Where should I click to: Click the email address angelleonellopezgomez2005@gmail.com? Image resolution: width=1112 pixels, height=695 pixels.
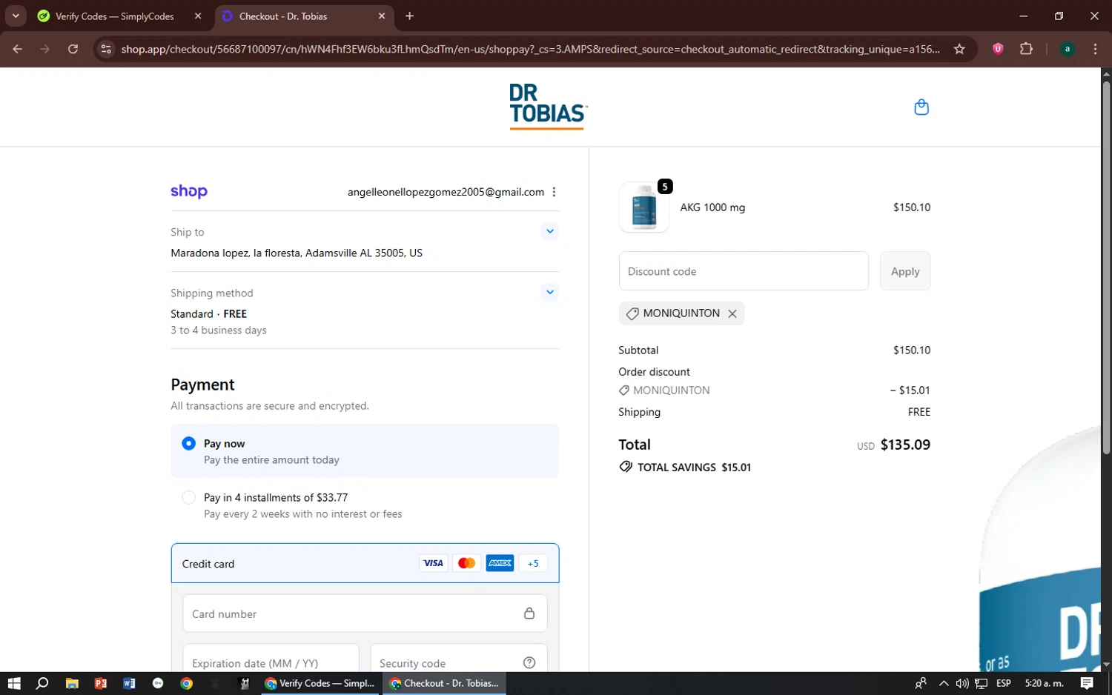(x=446, y=192)
